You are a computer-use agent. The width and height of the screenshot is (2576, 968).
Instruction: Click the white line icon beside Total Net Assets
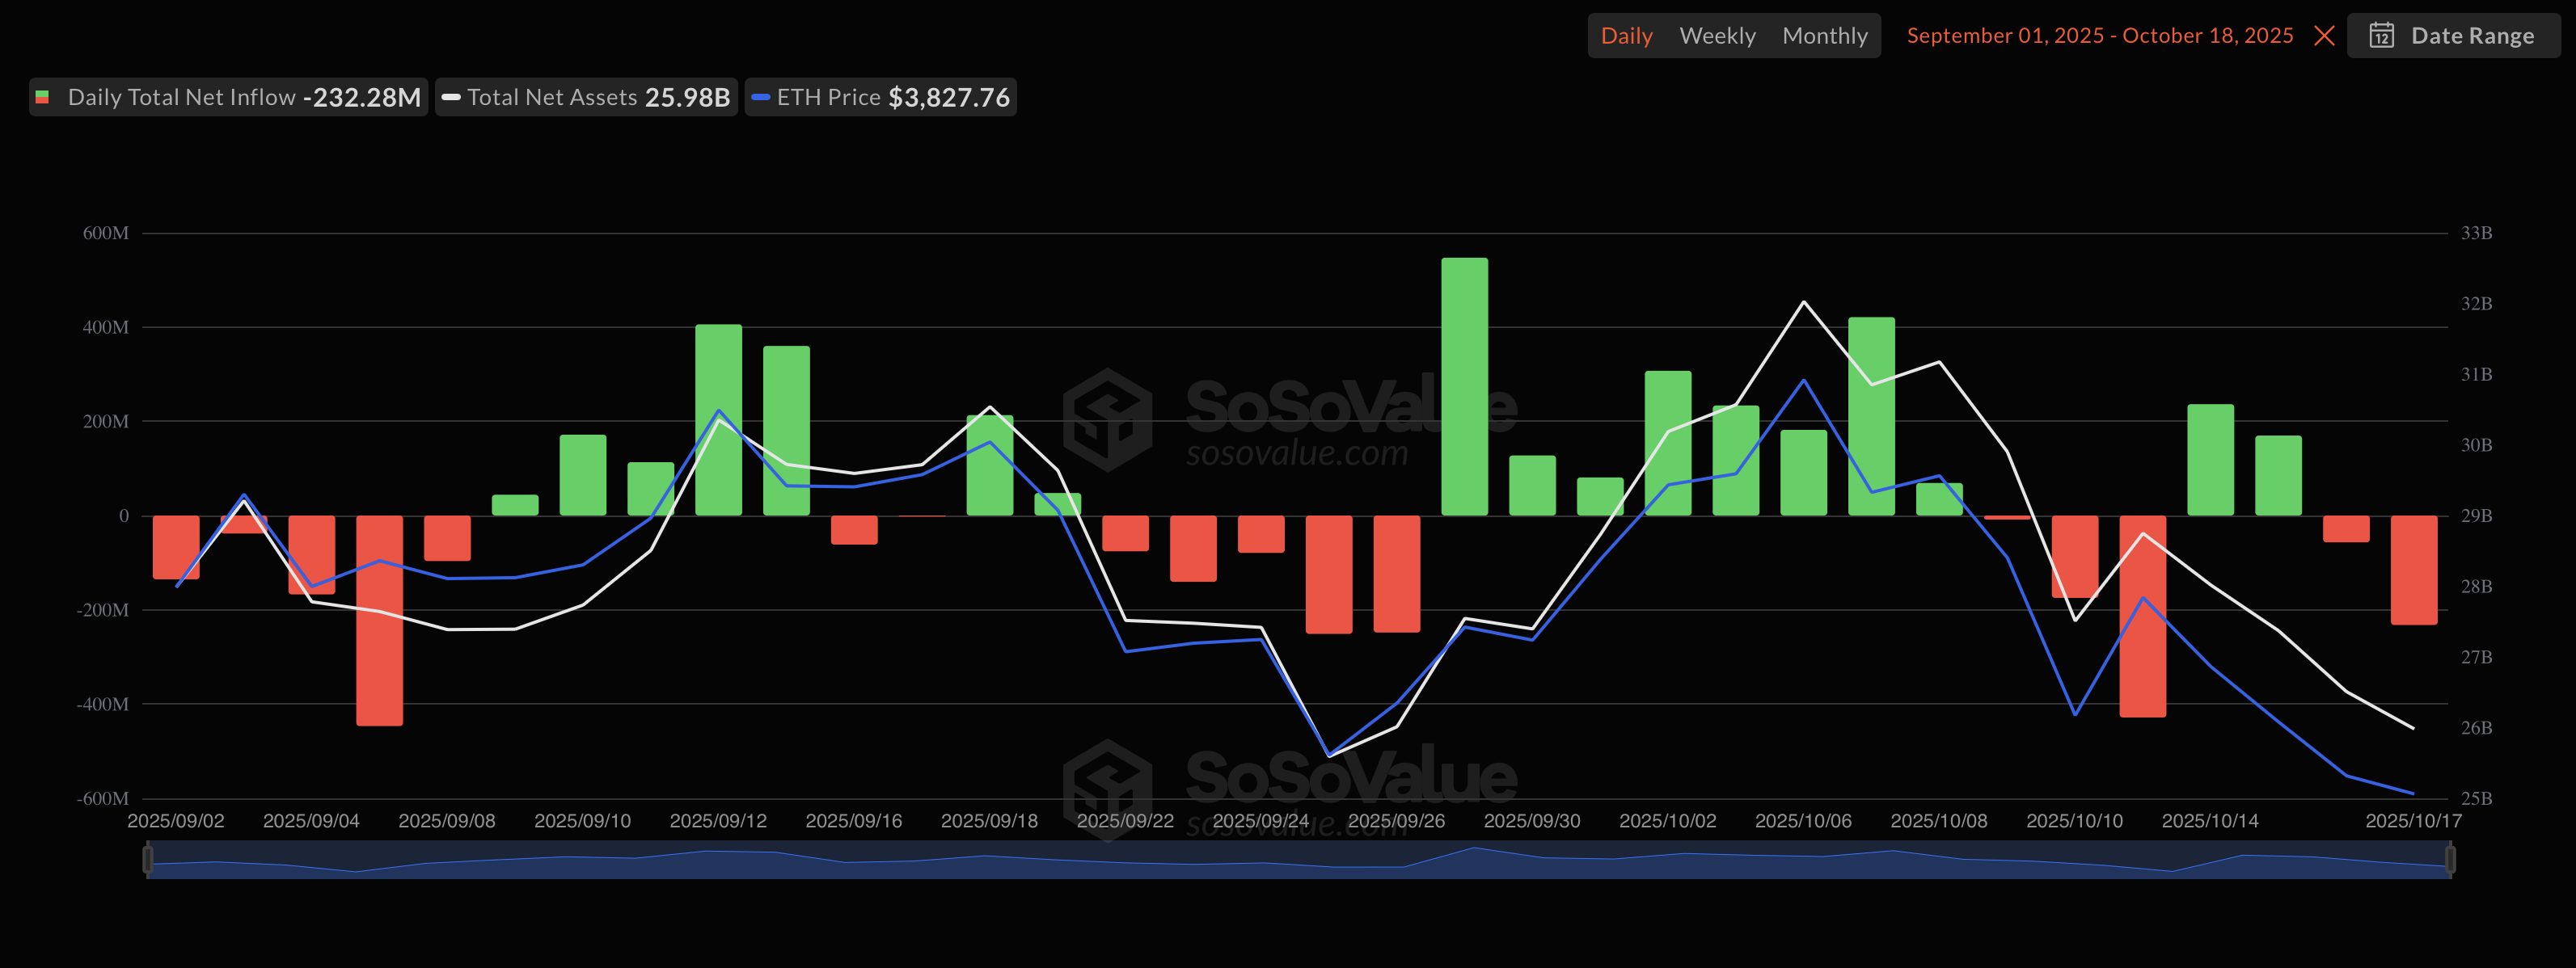coord(452,97)
